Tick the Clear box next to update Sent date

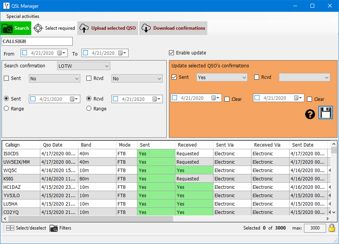click(x=227, y=99)
